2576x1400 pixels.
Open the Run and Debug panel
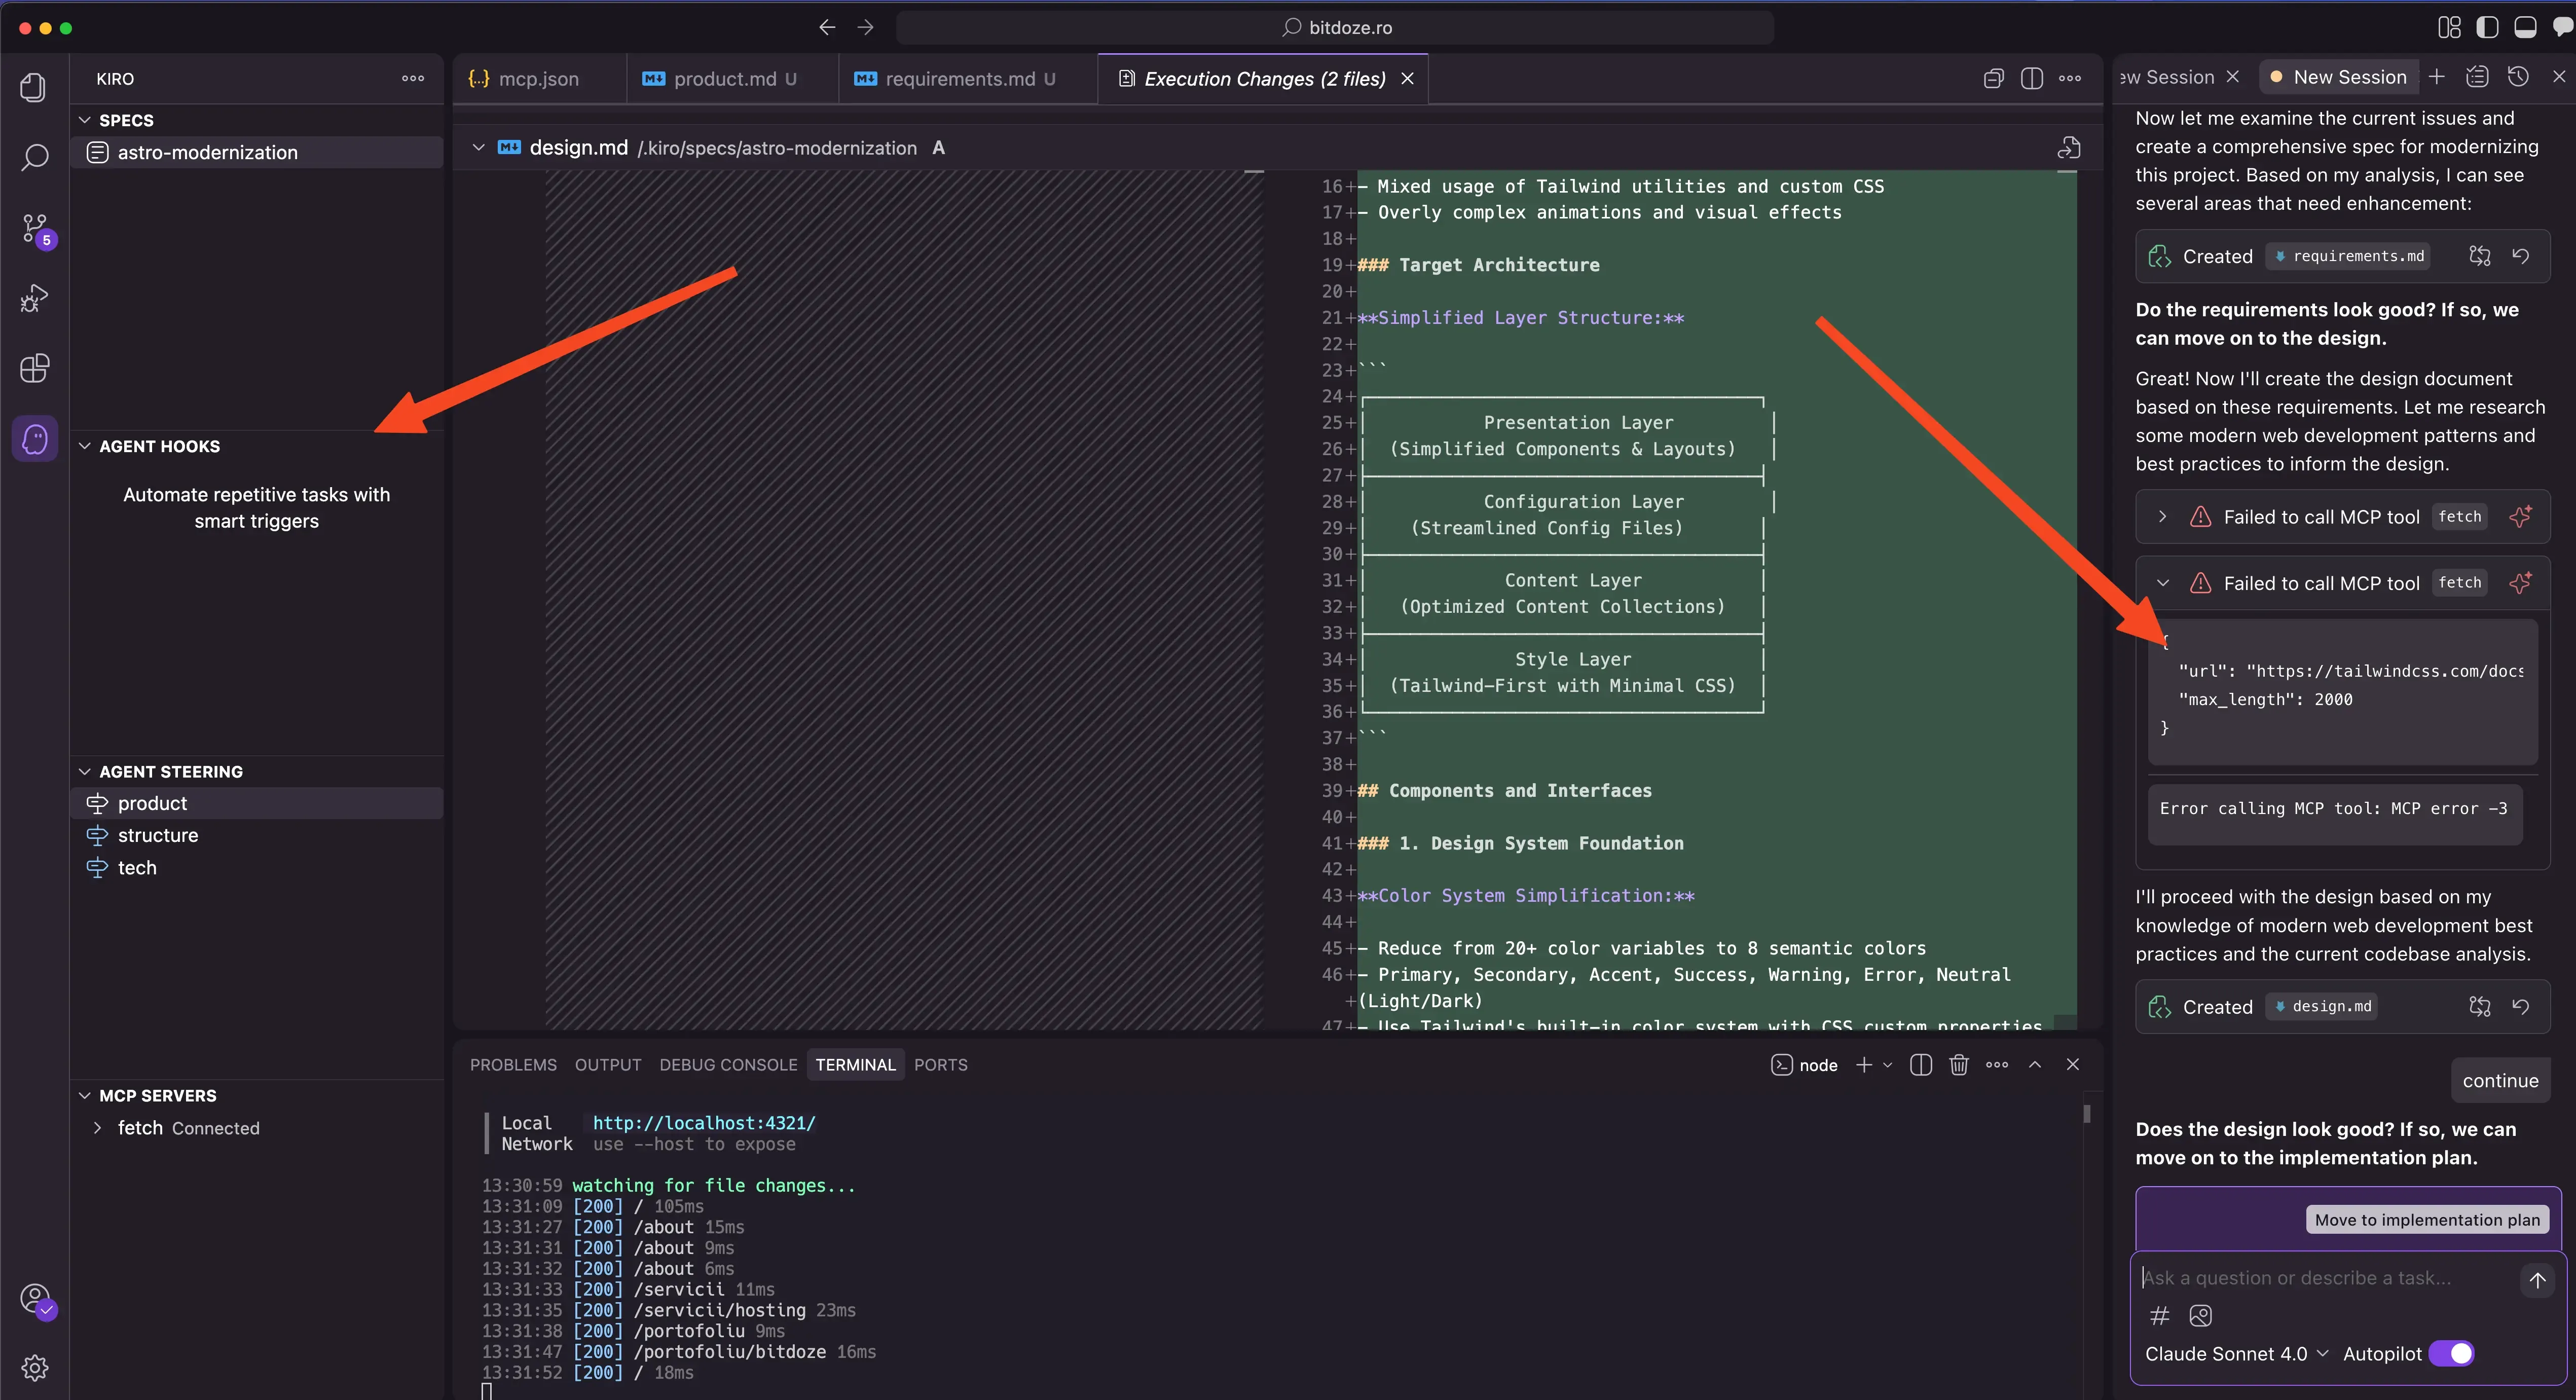34,297
